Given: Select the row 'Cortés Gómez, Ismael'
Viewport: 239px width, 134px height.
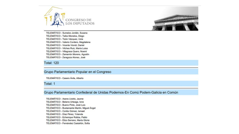Looking at the screenshot, I should point(65,111).
